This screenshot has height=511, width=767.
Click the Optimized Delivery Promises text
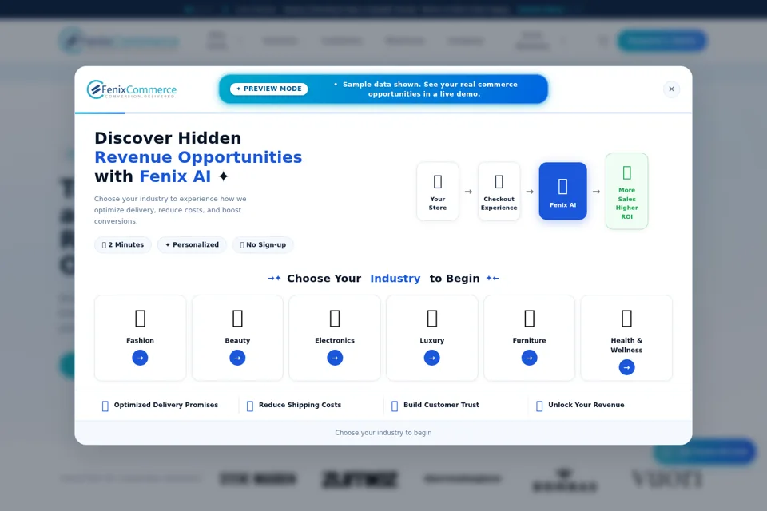click(x=166, y=405)
